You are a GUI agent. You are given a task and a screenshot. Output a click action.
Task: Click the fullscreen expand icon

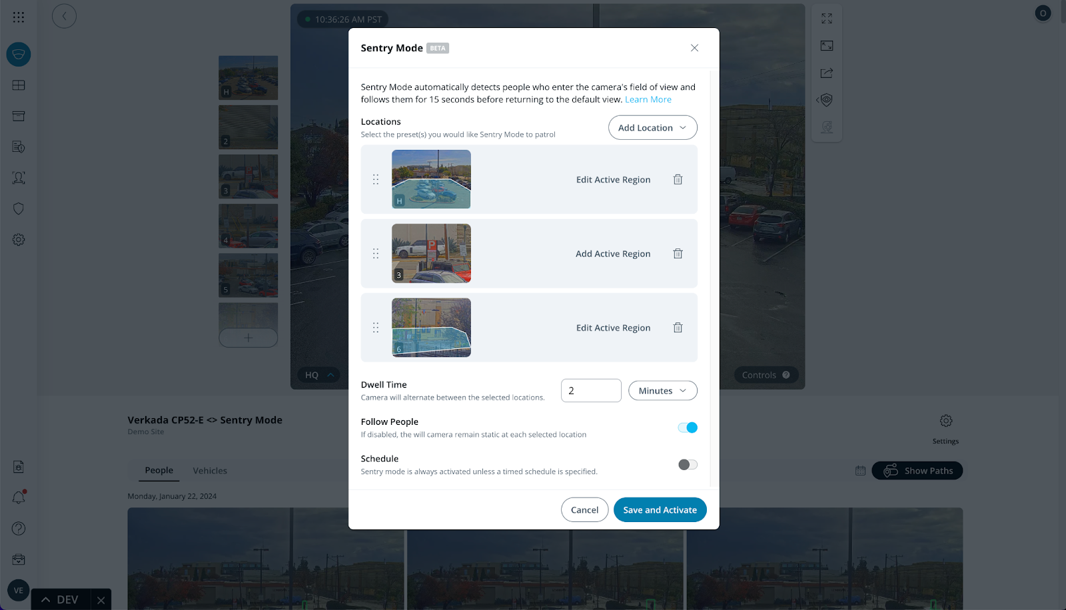[827, 19]
